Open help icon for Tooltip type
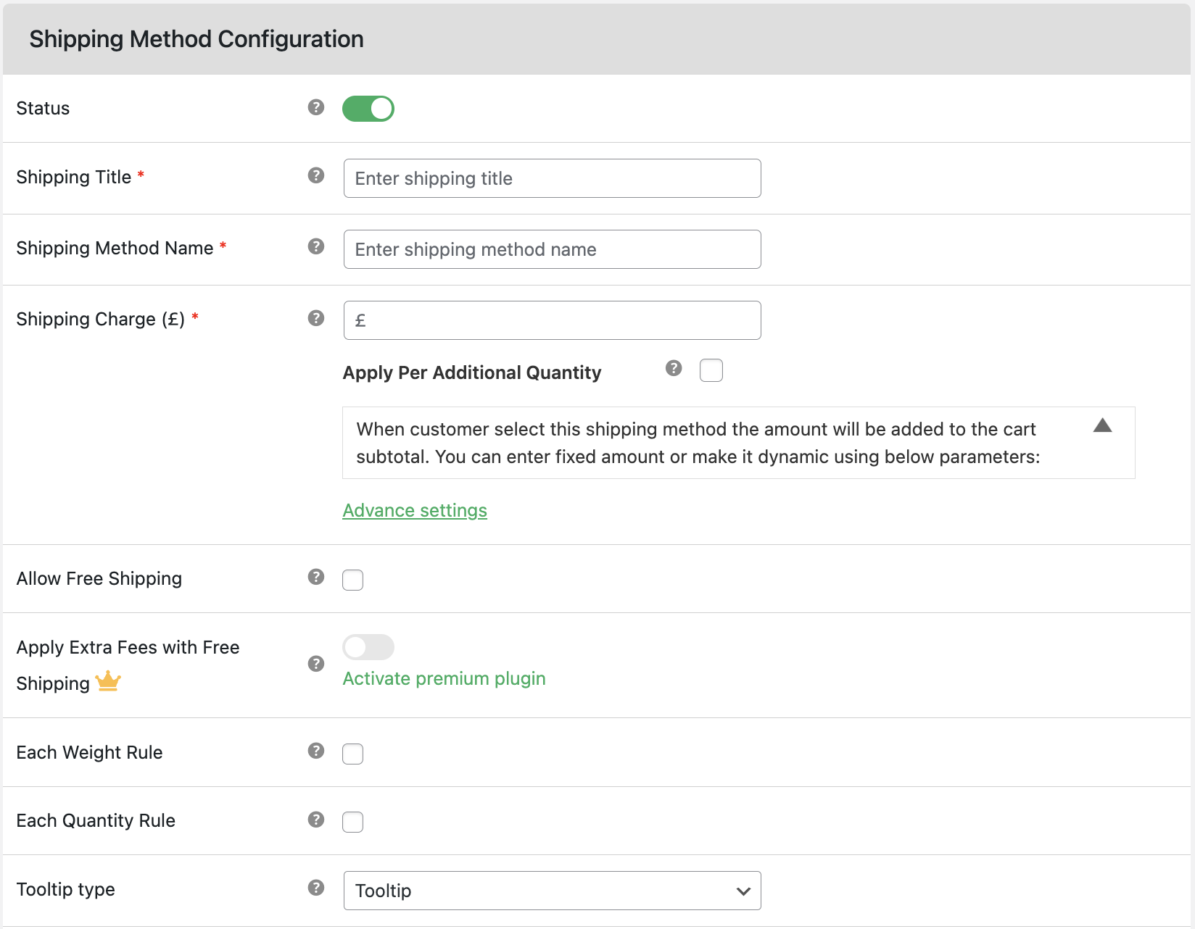This screenshot has height=929, width=1195. 315,888
